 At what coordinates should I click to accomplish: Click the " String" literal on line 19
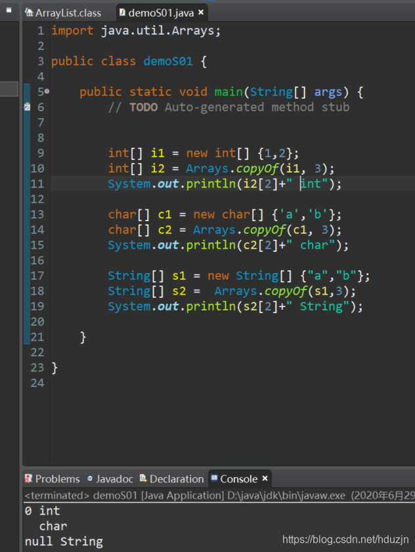tap(317, 307)
